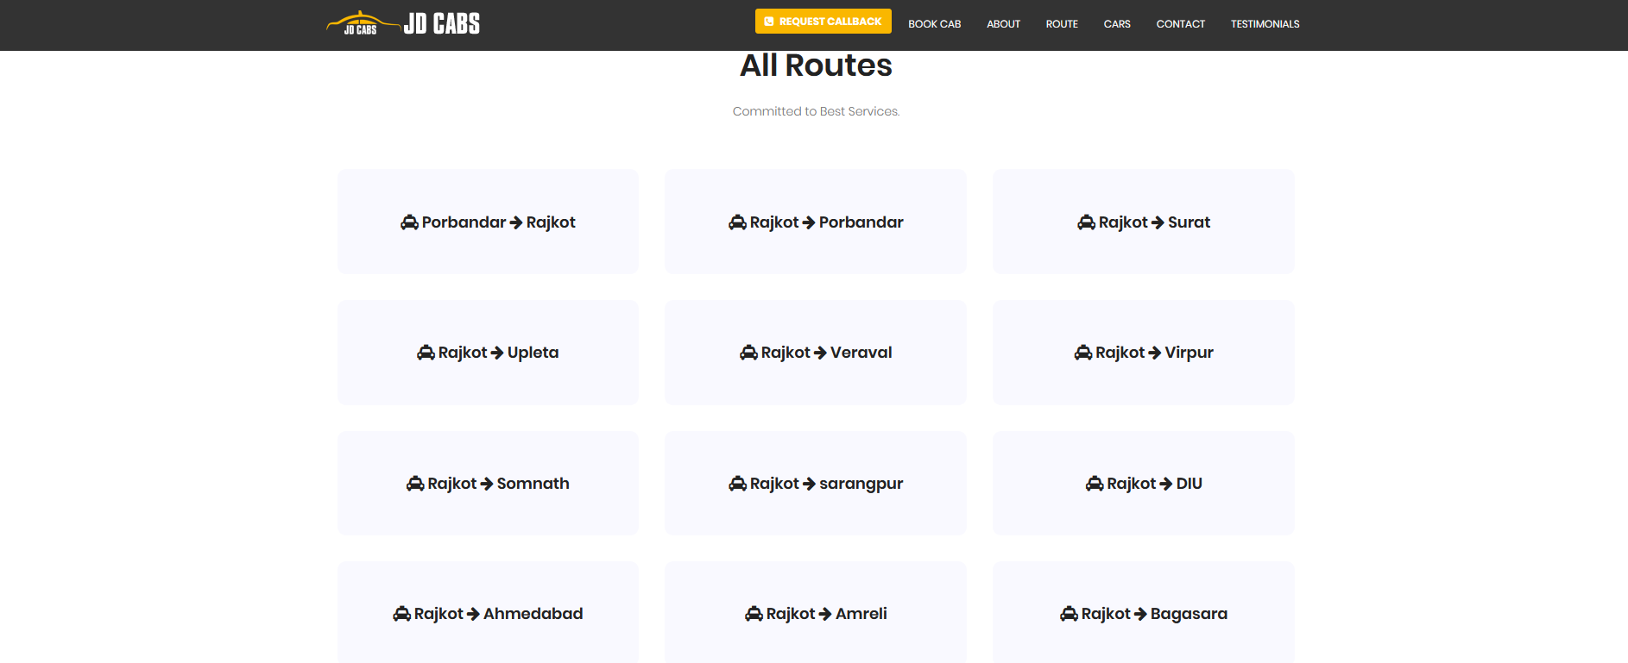Click arrow icon in Rajkot to Amreli
1628x663 pixels.
click(825, 614)
